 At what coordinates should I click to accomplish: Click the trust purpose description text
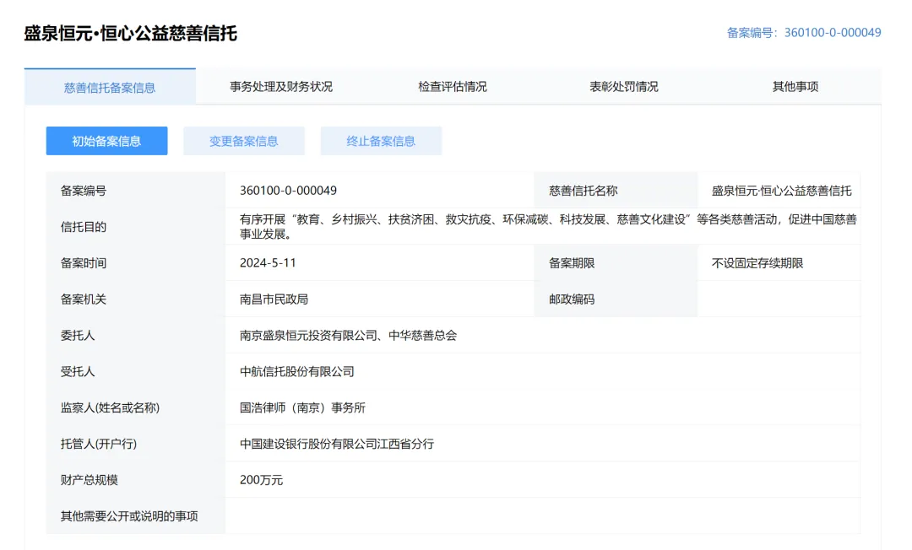coord(548,227)
